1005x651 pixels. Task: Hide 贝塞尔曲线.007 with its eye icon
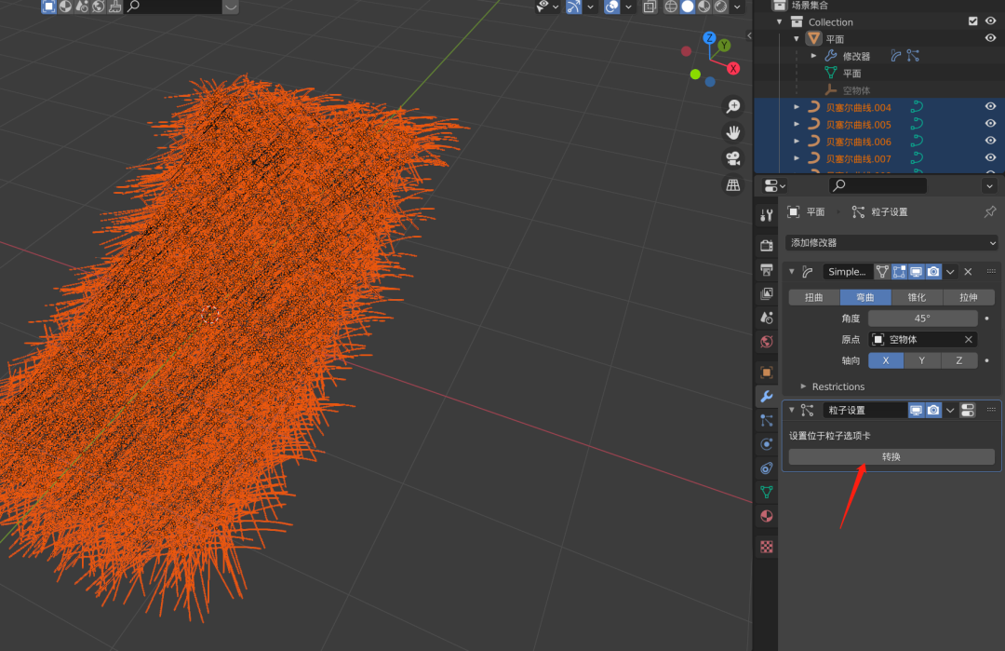point(990,157)
